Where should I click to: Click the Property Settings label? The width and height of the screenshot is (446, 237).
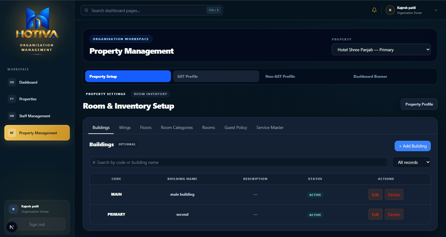106,94
